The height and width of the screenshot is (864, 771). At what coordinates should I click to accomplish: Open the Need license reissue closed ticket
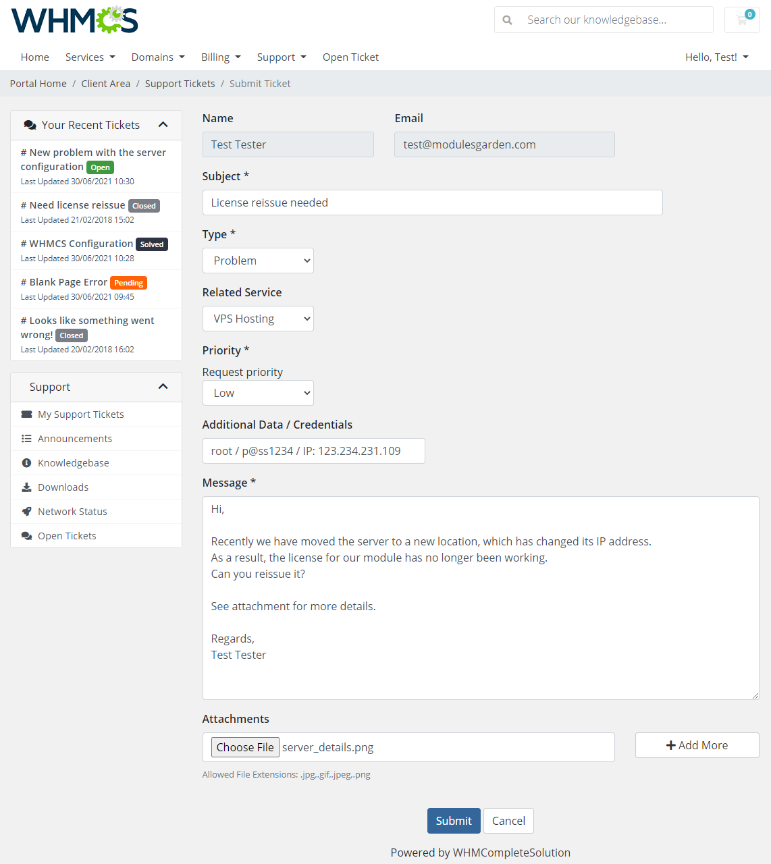[72, 205]
